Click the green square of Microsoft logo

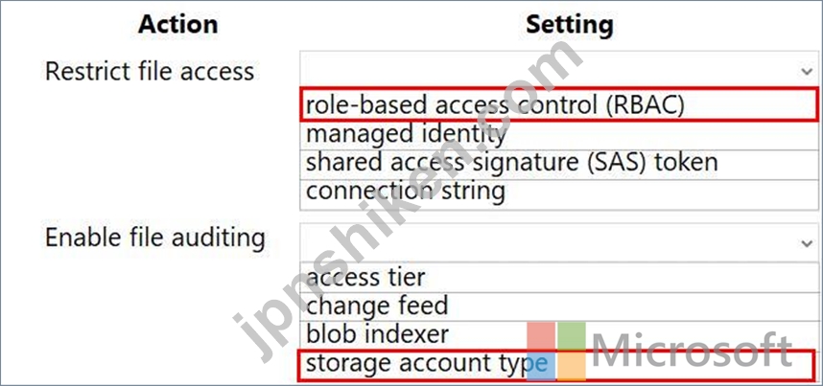572,335
